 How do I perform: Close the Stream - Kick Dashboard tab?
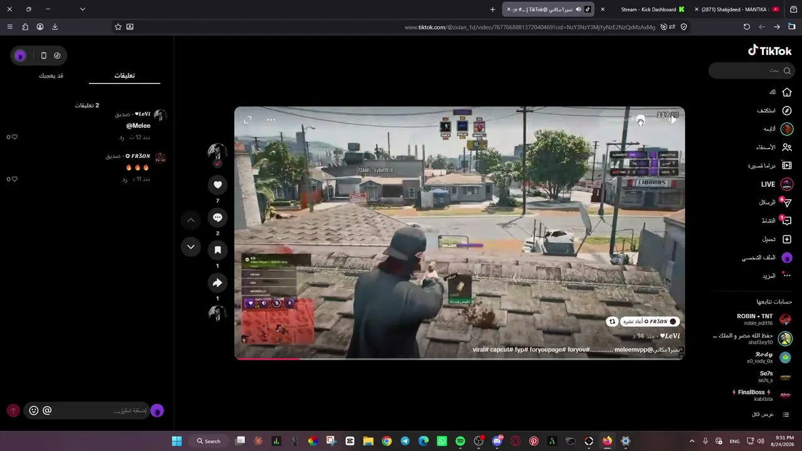[603, 9]
